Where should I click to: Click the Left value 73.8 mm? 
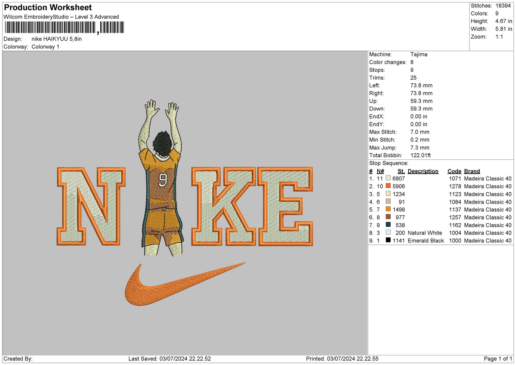pyautogui.click(x=421, y=85)
